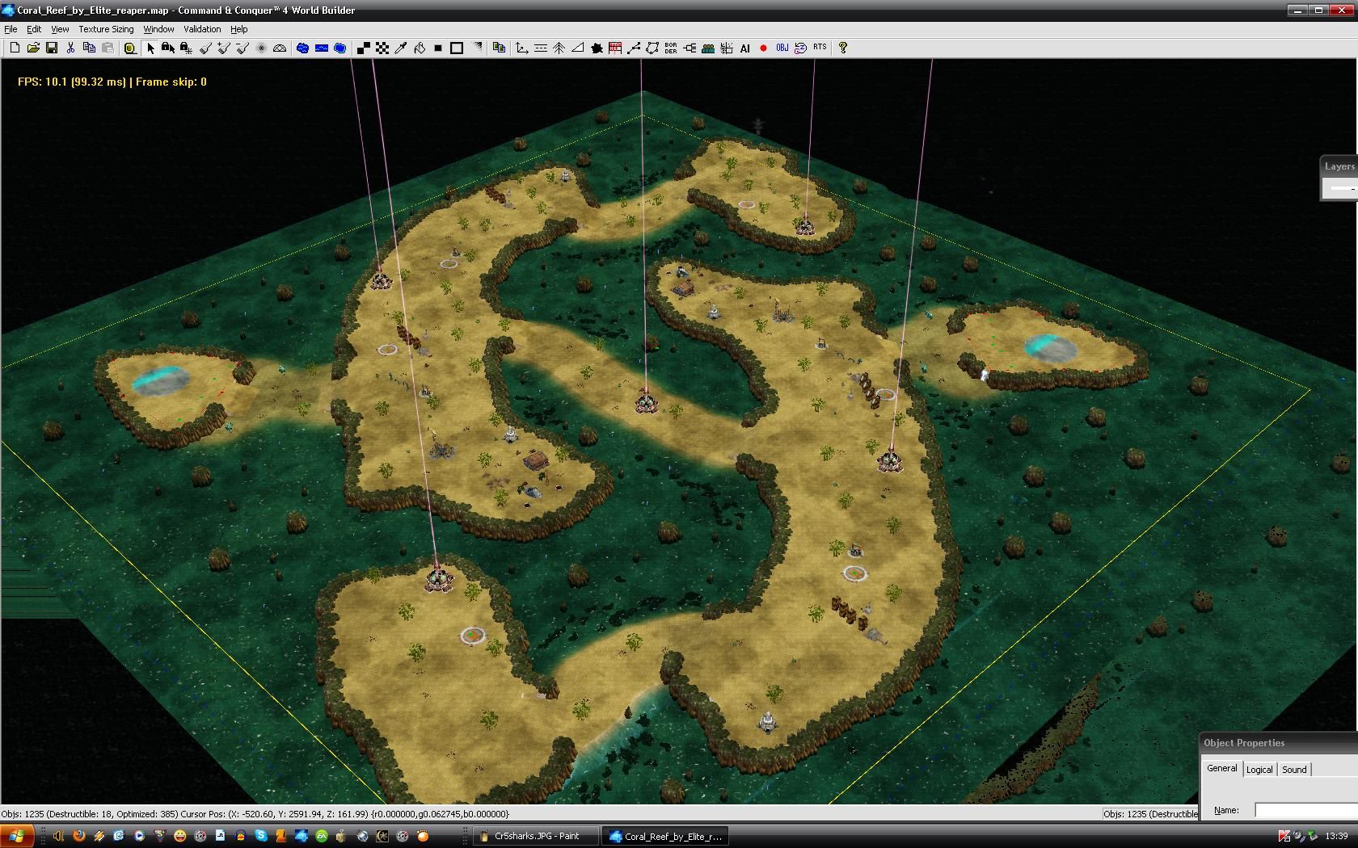This screenshot has width=1358, height=848.
Task: Click the scissors Cut icon
Action: pyautogui.click(x=70, y=48)
